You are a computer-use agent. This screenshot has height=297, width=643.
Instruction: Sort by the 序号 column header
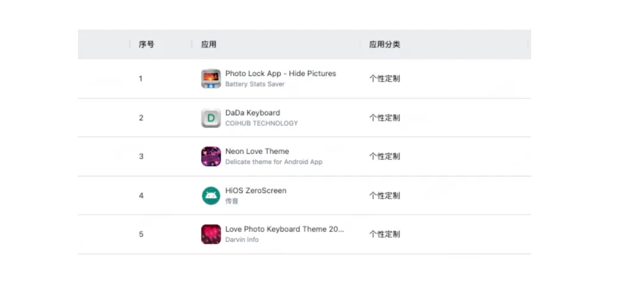146,45
